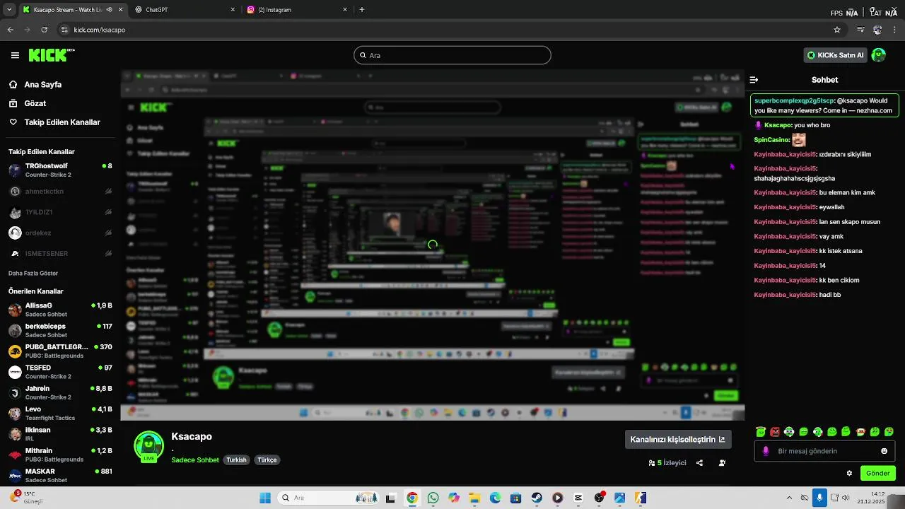Open the Kick hamburger menu
The height and width of the screenshot is (509, 905).
[x=15, y=55]
